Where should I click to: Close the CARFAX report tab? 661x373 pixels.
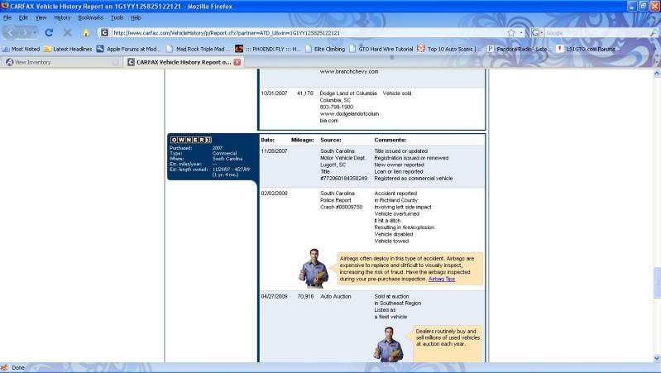pyautogui.click(x=237, y=62)
